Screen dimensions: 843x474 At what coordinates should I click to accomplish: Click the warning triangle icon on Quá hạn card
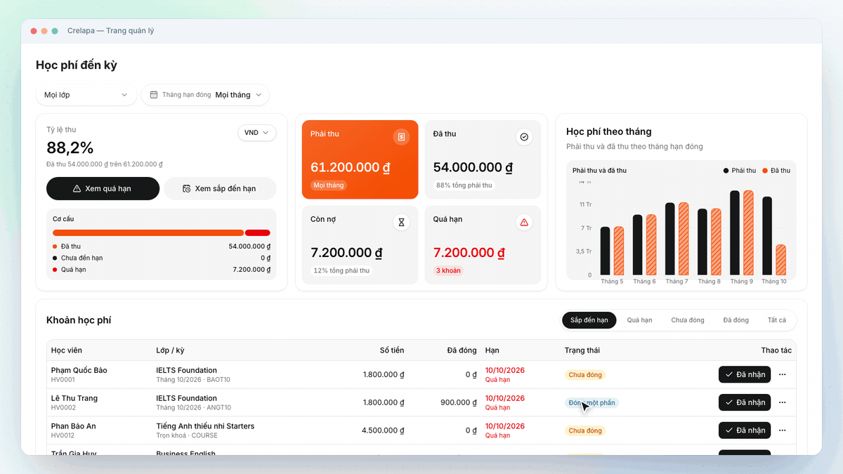click(x=524, y=223)
